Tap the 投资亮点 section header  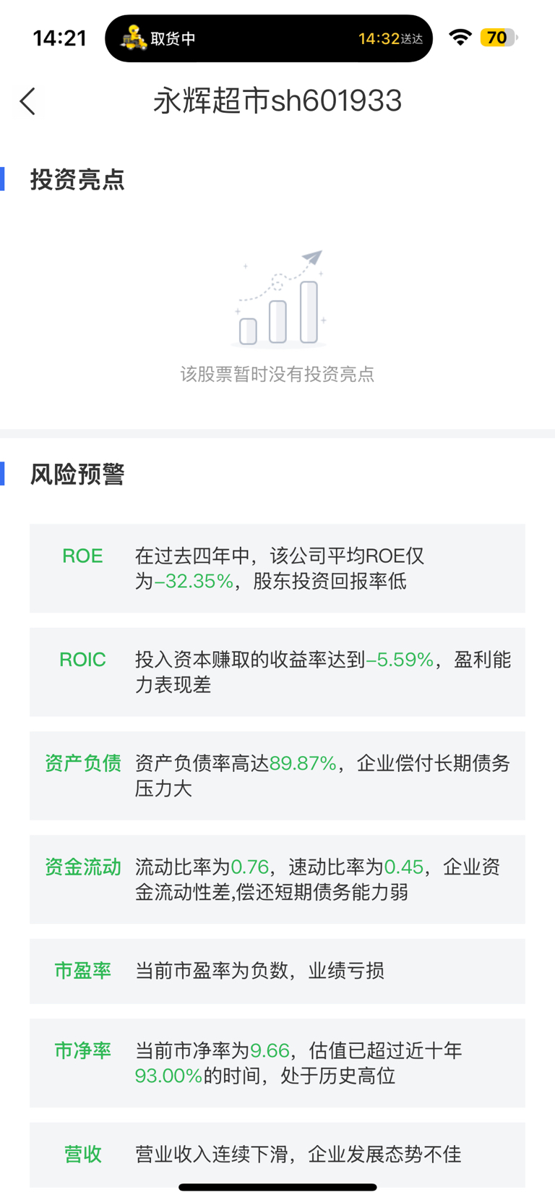77,179
